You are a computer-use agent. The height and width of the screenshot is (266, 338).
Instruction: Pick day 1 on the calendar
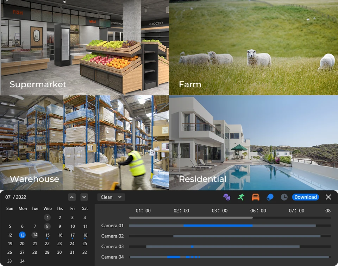coord(48,217)
